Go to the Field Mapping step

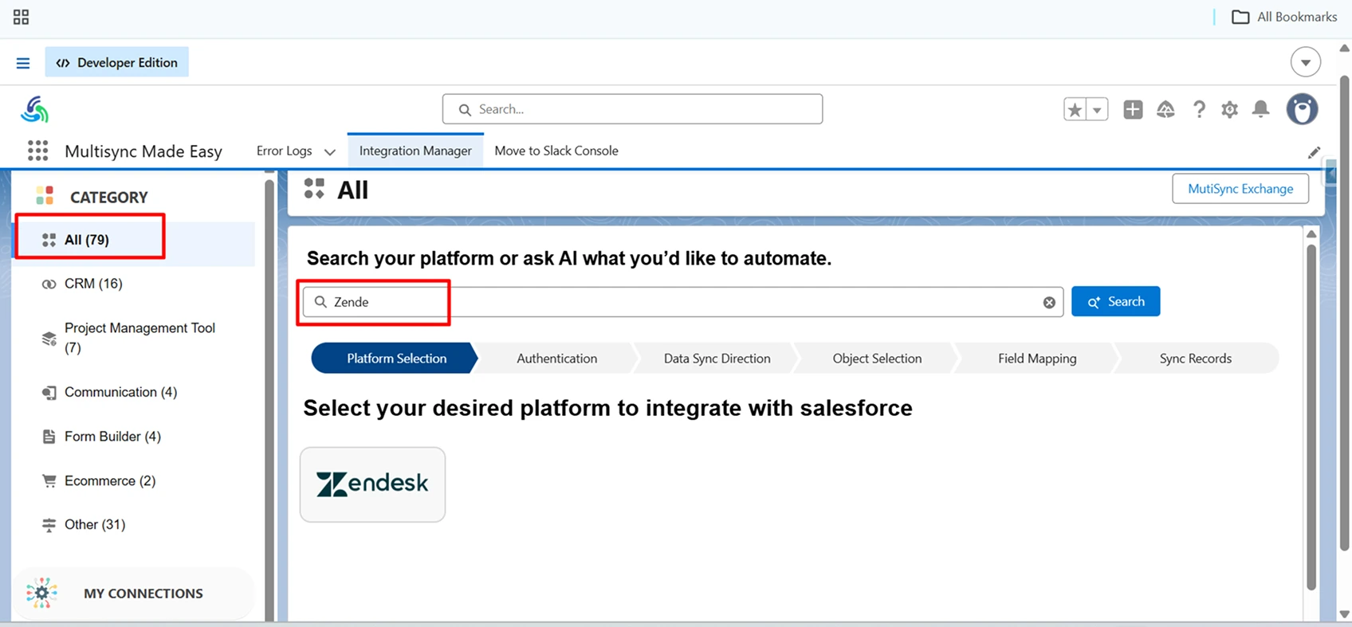(x=1037, y=359)
